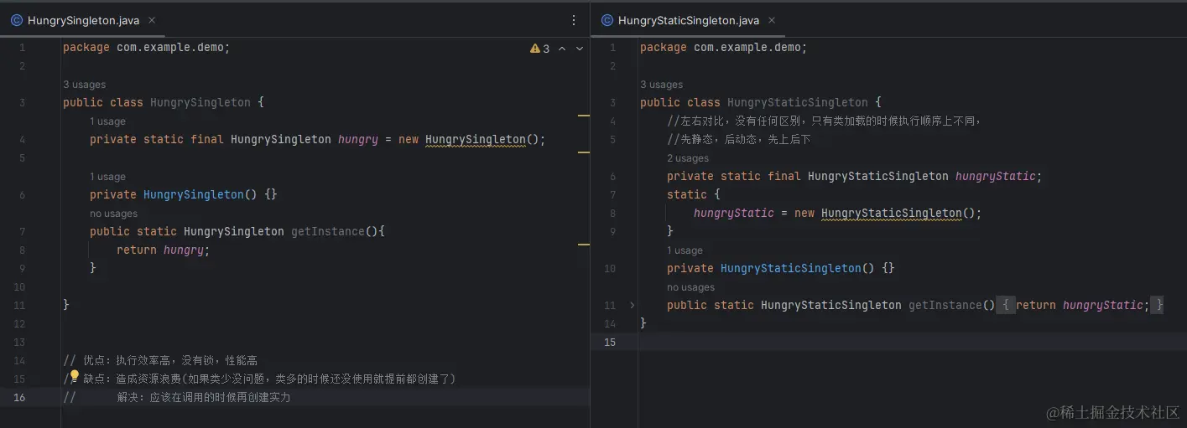Click line number 13 in left gutter
This screenshot has width=1187, height=428.
pos(20,342)
